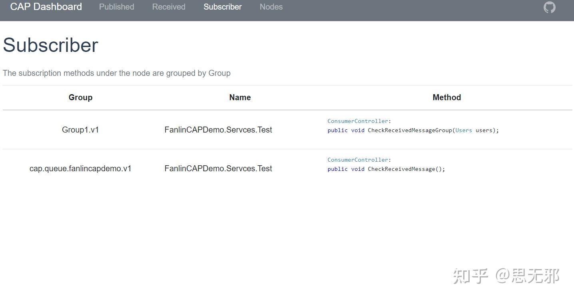
Task: Click the CAP Dashboard brand title
Action: point(46,7)
